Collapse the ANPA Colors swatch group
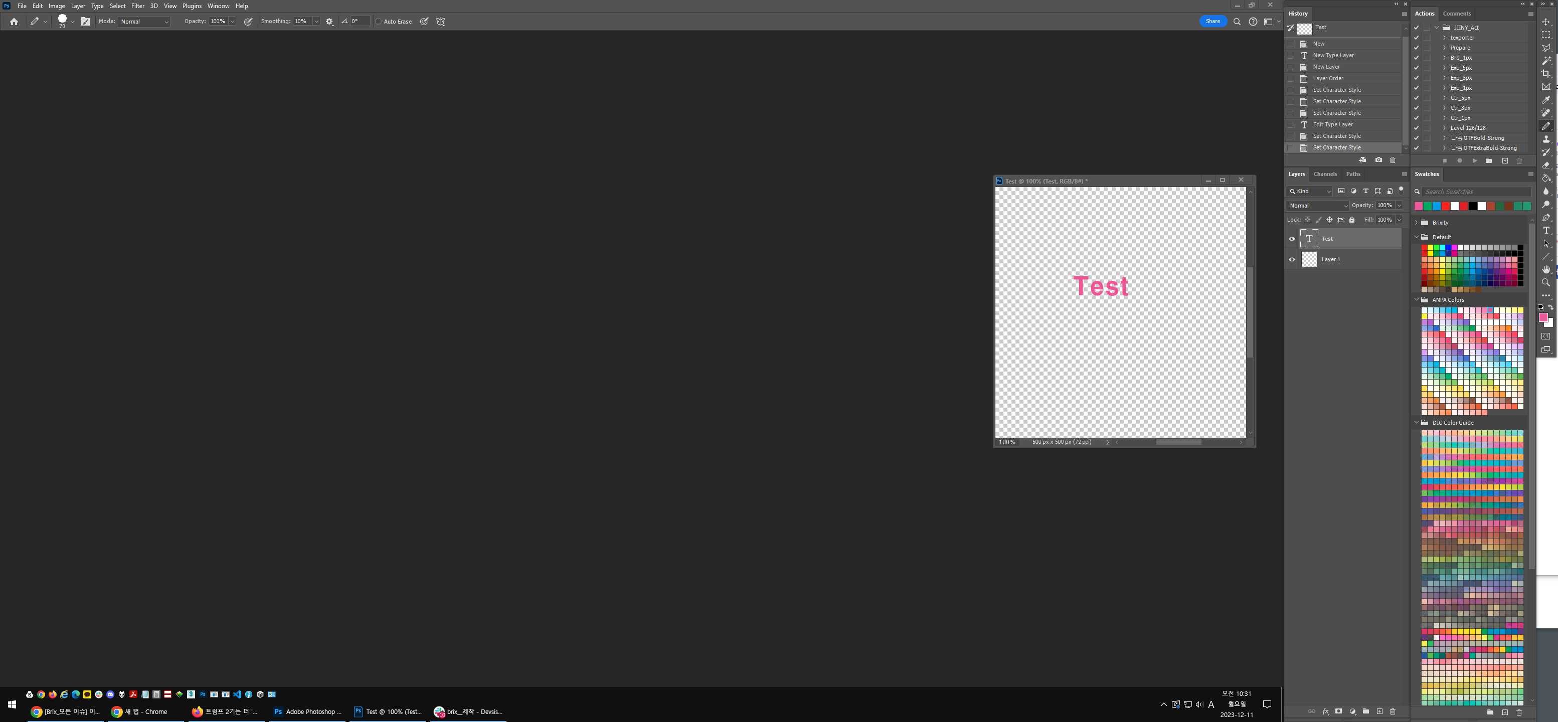The width and height of the screenshot is (1558, 722). point(1417,299)
